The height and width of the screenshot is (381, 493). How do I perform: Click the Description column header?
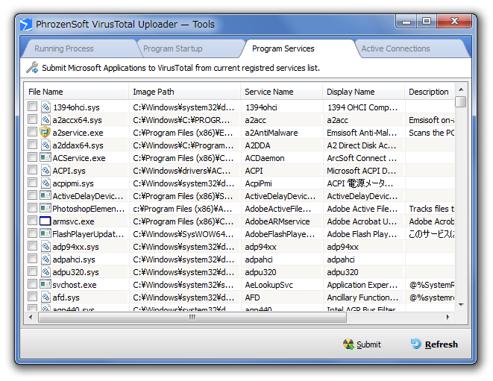(x=430, y=92)
